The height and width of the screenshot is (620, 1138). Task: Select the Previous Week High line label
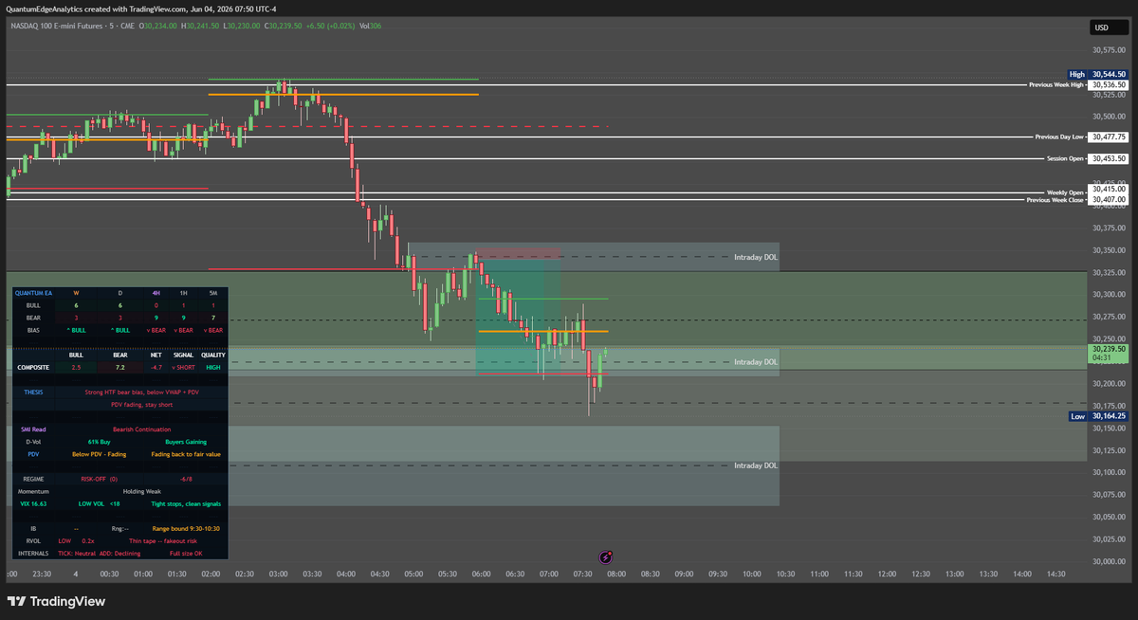click(x=1055, y=84)
